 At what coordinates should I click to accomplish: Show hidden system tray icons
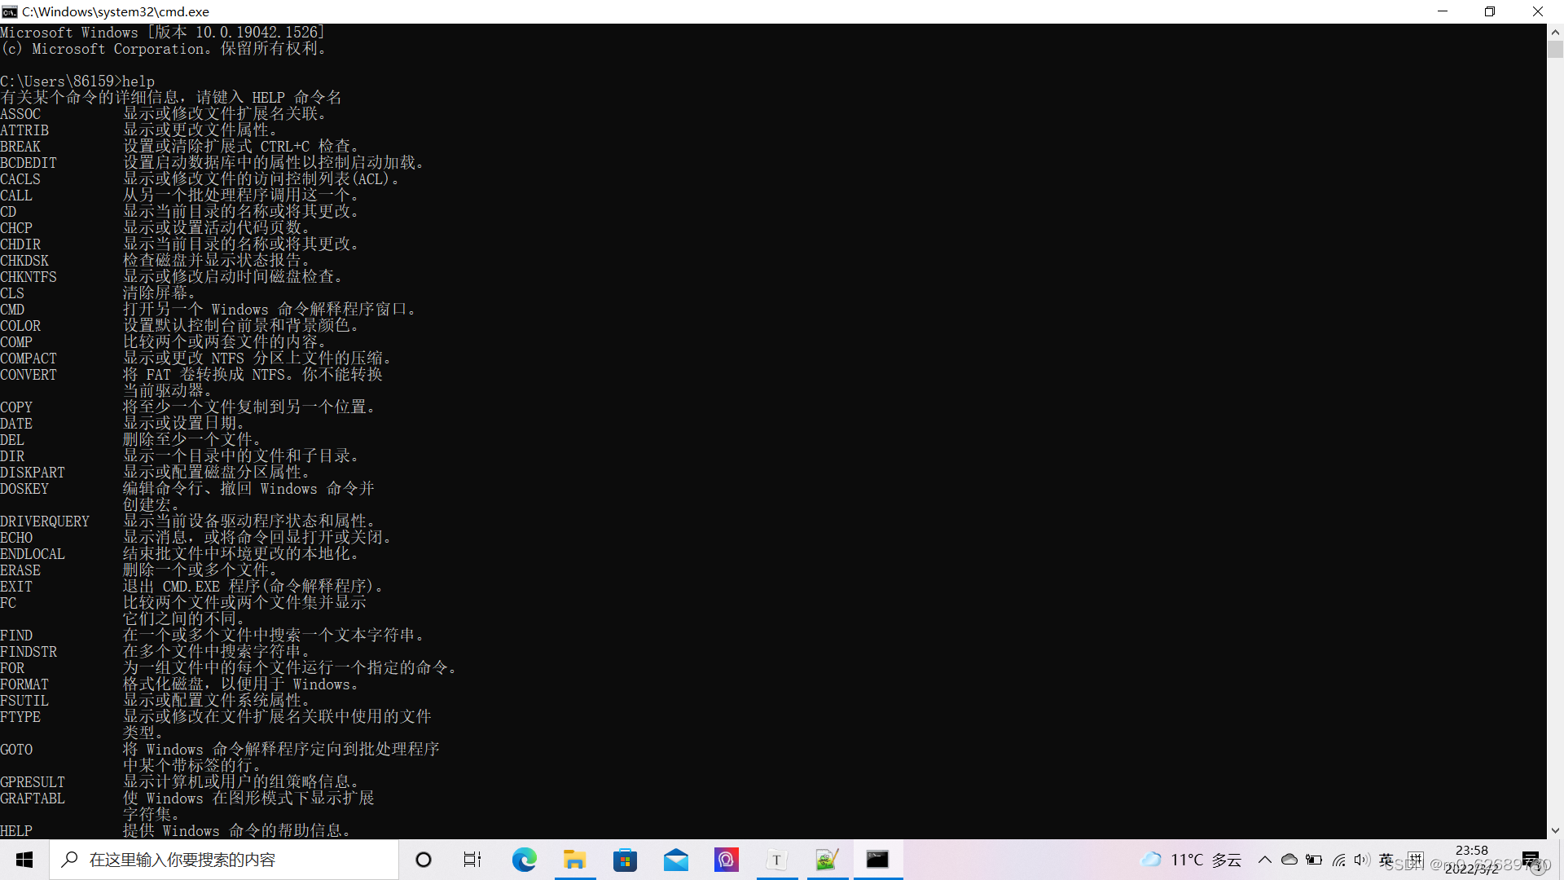pos(1264,860)
